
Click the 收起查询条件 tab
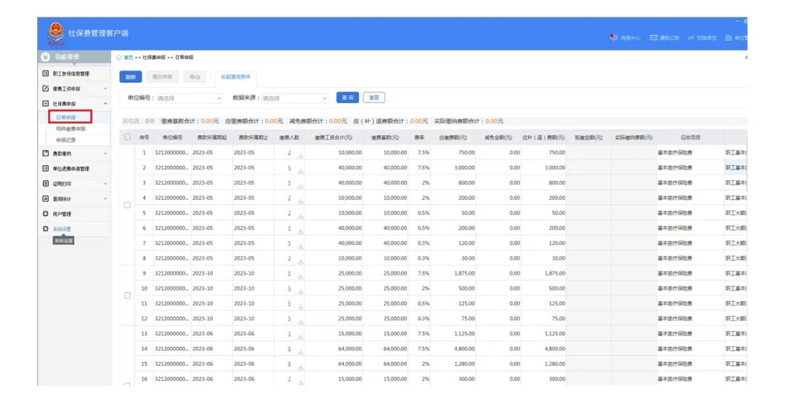[235, 77]
